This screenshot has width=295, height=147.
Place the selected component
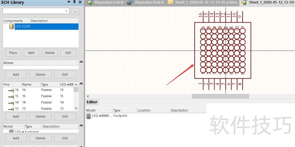(x=13, y=53)
